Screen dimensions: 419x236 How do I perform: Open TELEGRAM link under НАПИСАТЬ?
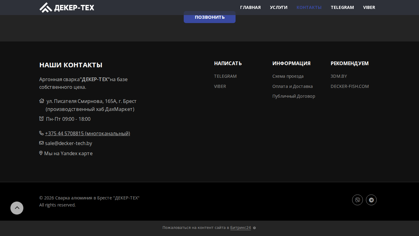[225, 76]
